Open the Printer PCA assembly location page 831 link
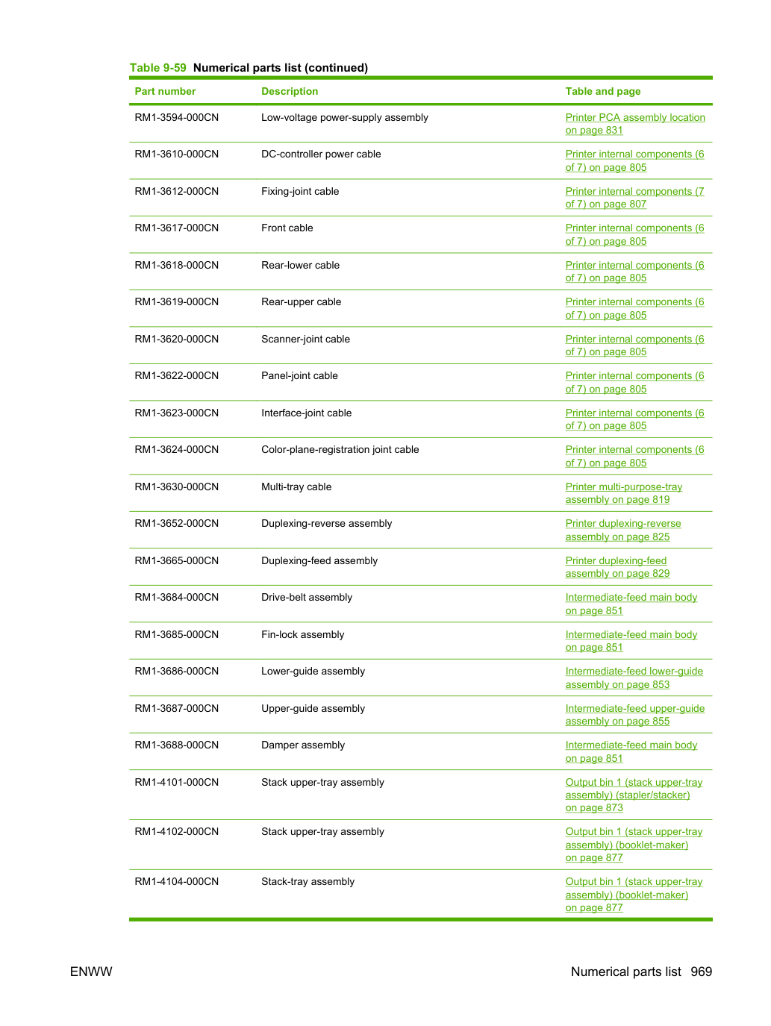 (x=634, y=124)
